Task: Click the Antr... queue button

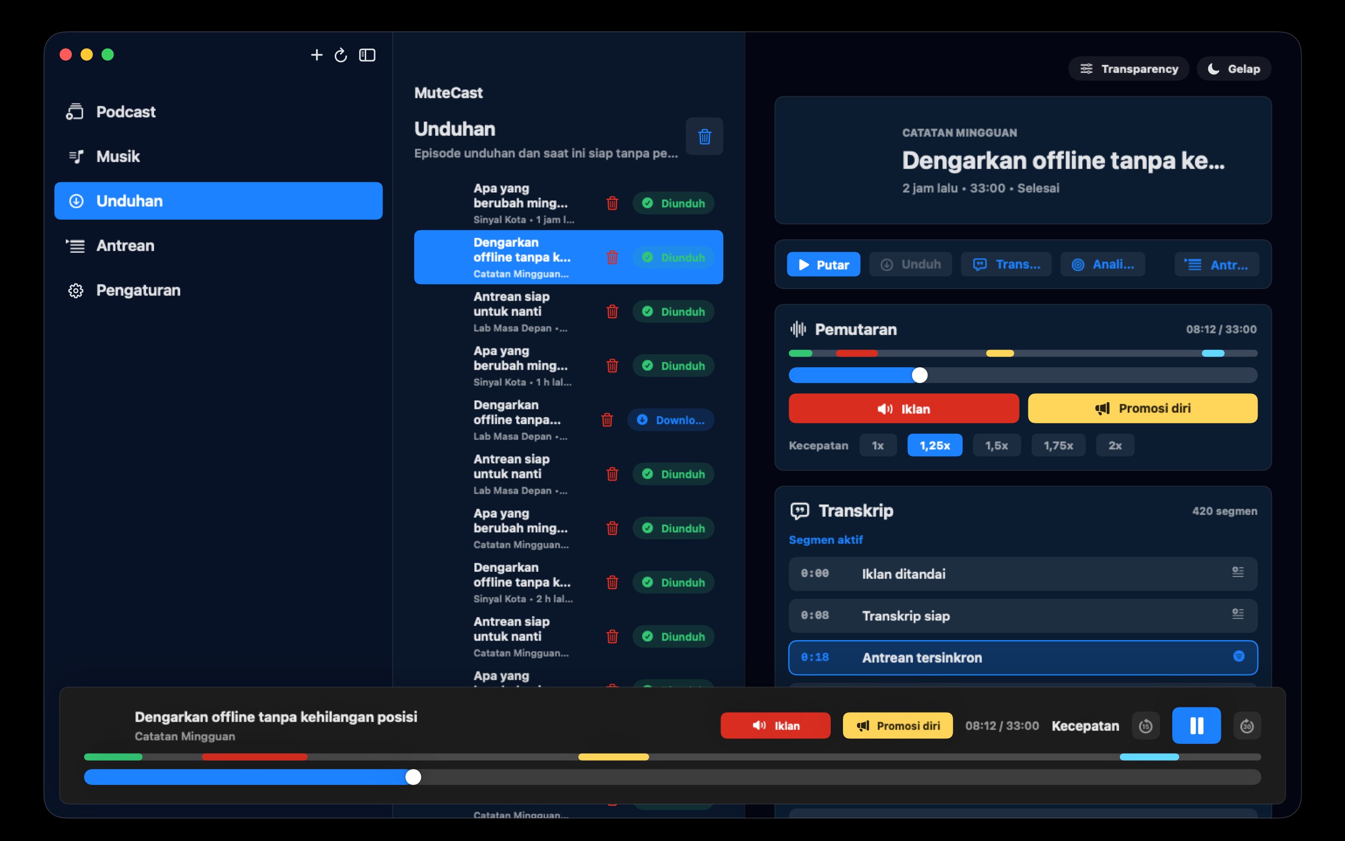Action: tap(1217, 264)
